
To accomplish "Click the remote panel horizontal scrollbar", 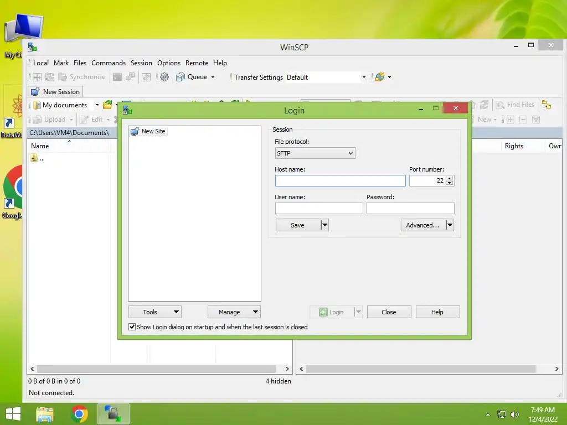I will 429,369.
